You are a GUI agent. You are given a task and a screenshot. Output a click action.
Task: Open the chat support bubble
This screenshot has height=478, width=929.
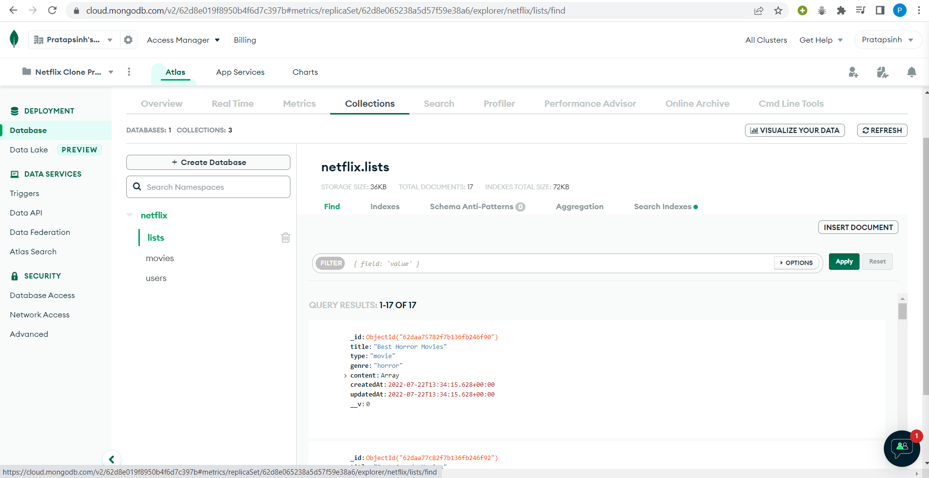[901, 449]
